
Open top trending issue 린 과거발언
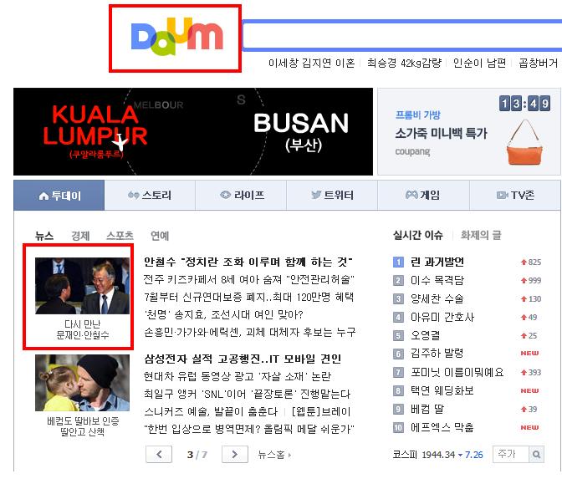(437, 262)
